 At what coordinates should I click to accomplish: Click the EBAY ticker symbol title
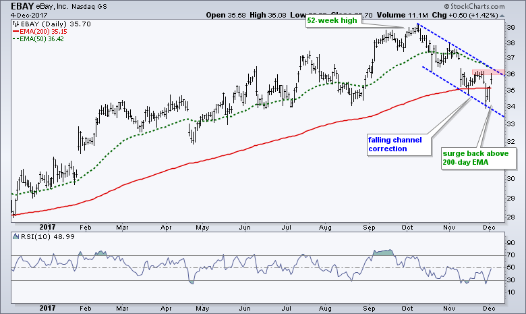point(22,6)
